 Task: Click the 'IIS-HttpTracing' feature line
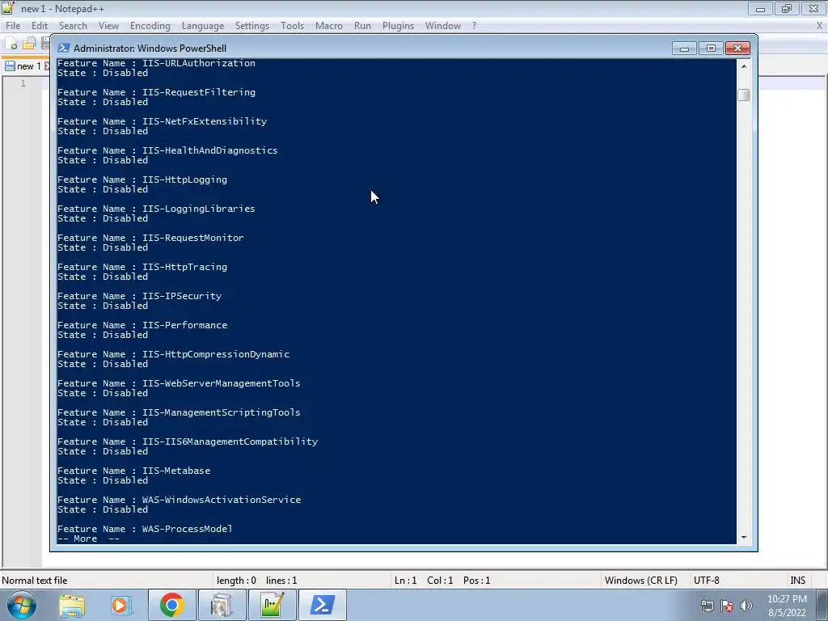142,267
